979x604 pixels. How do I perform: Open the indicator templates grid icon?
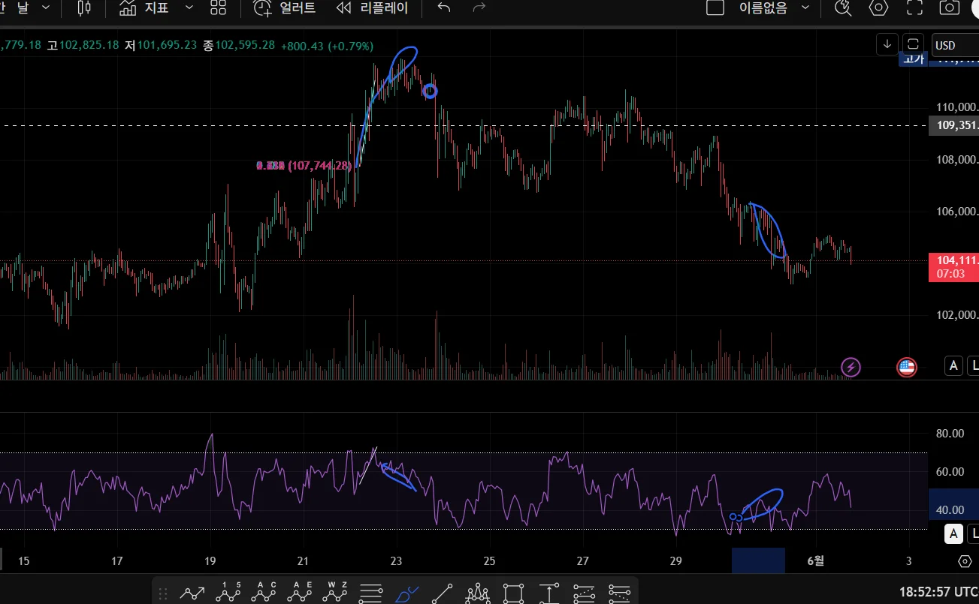218,8
